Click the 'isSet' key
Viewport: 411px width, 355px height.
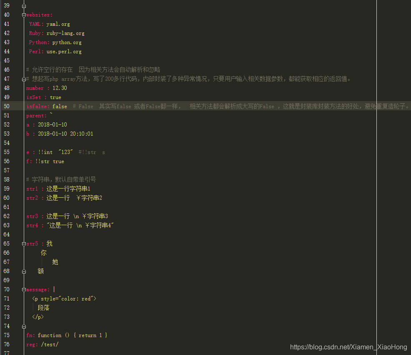click(x=33, y=97)
